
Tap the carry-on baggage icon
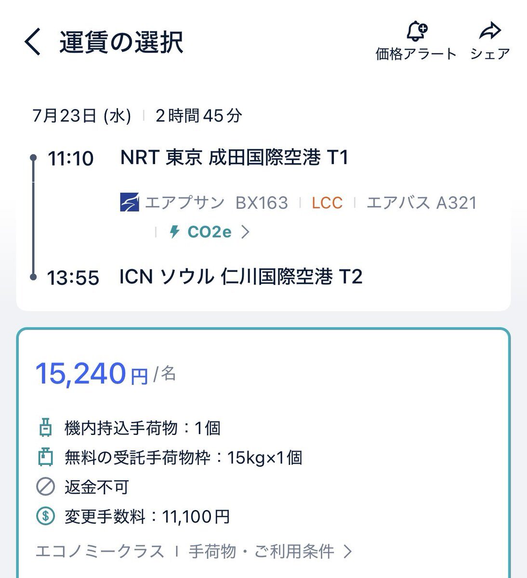click(45, 427)
